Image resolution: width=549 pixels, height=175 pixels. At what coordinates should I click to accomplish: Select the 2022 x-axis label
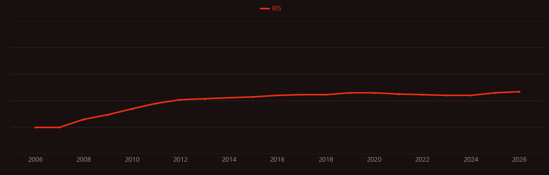pos(422,160)
